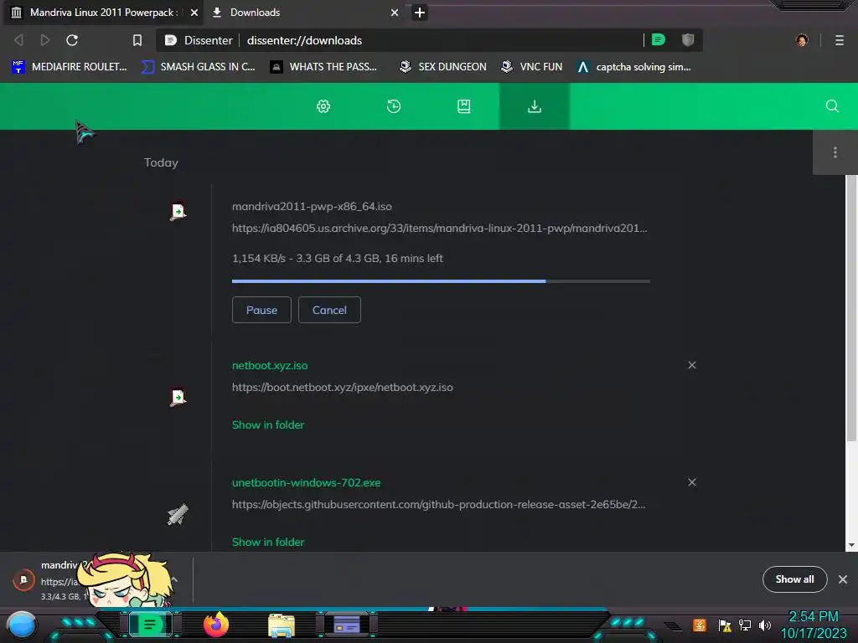Click the netboot.xyz.iso file icon

click(x=178, y=397)
